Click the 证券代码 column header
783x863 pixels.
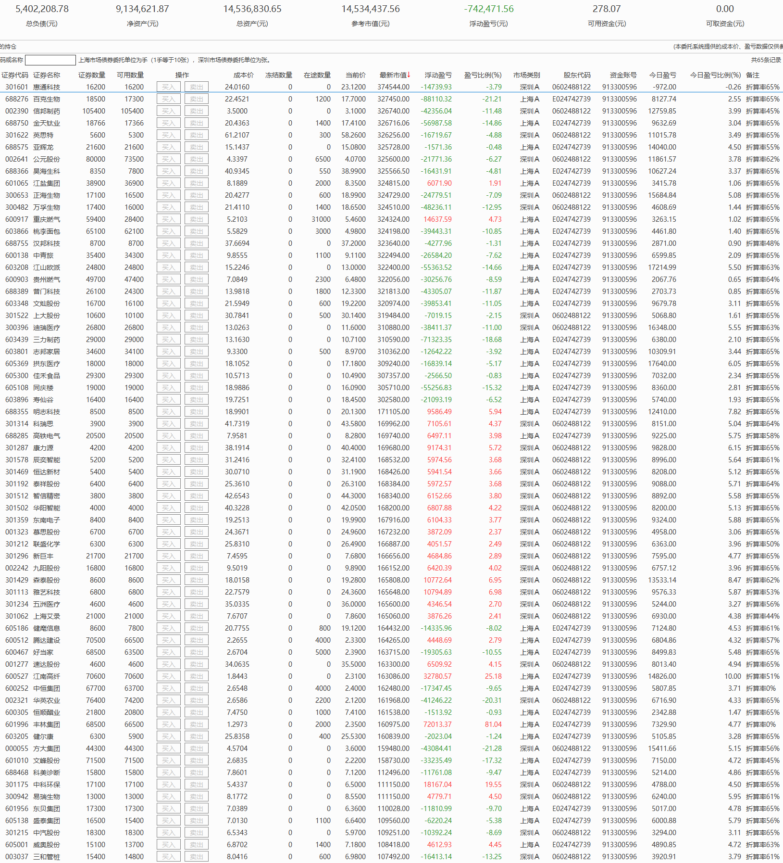15,75
